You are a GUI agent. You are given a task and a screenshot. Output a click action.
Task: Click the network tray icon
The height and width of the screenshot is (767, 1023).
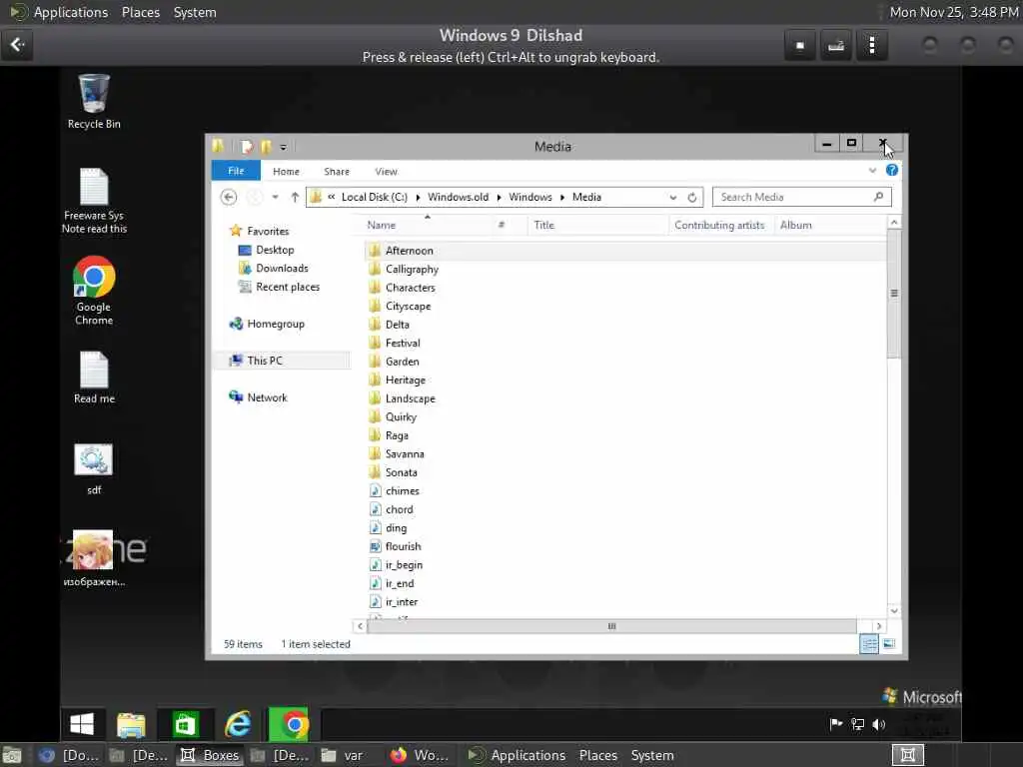click(858, 724)
